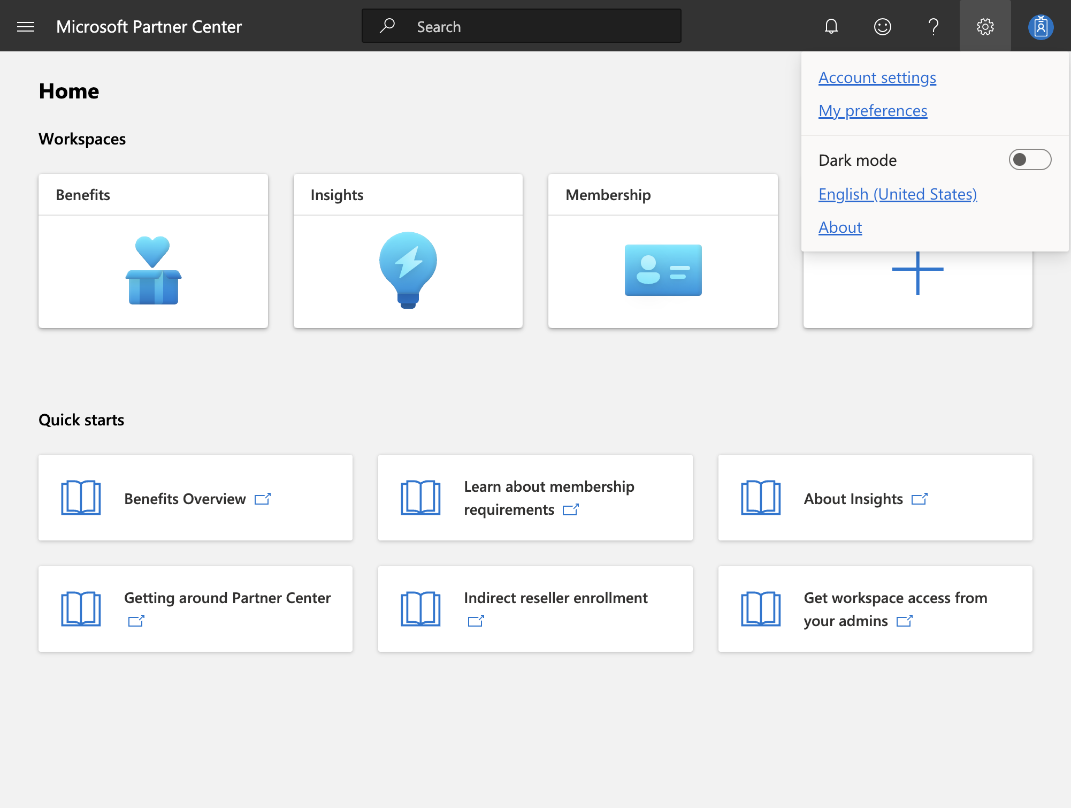Click the search magnifier icon

pyautogui.click(x=387, y=26)
